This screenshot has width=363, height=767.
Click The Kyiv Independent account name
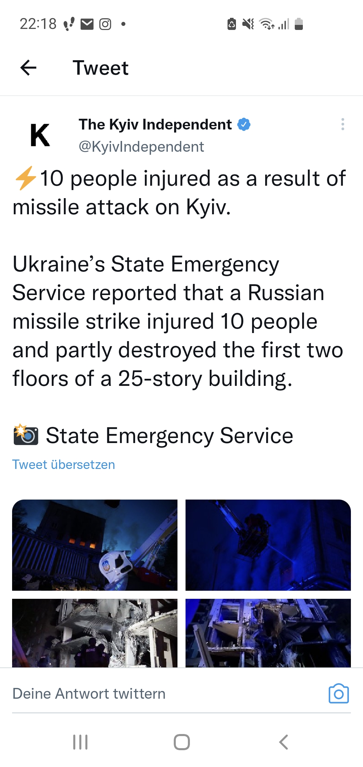pyautogui.click(x=155, y=124)
